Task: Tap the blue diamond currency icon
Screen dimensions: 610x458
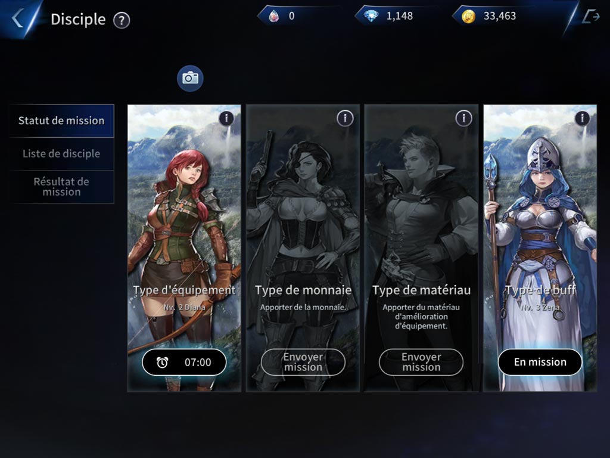Action: [371, 16]
